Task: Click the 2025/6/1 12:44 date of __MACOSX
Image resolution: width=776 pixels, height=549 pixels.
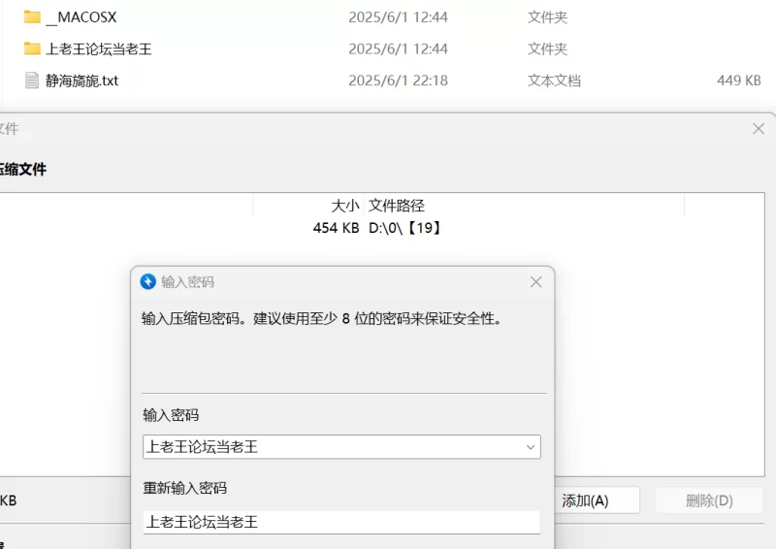Action: pyautogui.click(x=398, y=17)
